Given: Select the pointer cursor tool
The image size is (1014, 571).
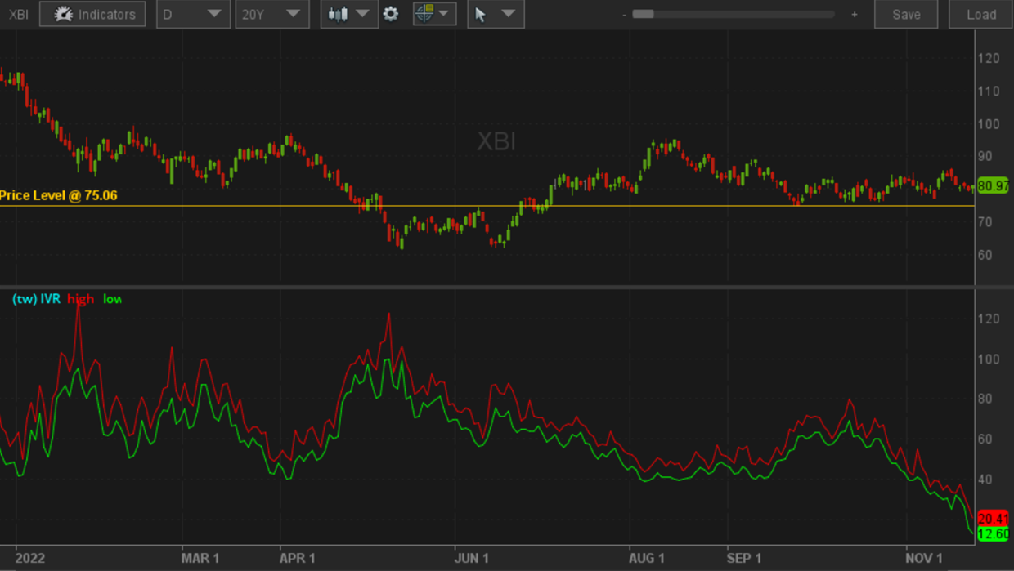Looking at the screenshot, I should [481, 14].
